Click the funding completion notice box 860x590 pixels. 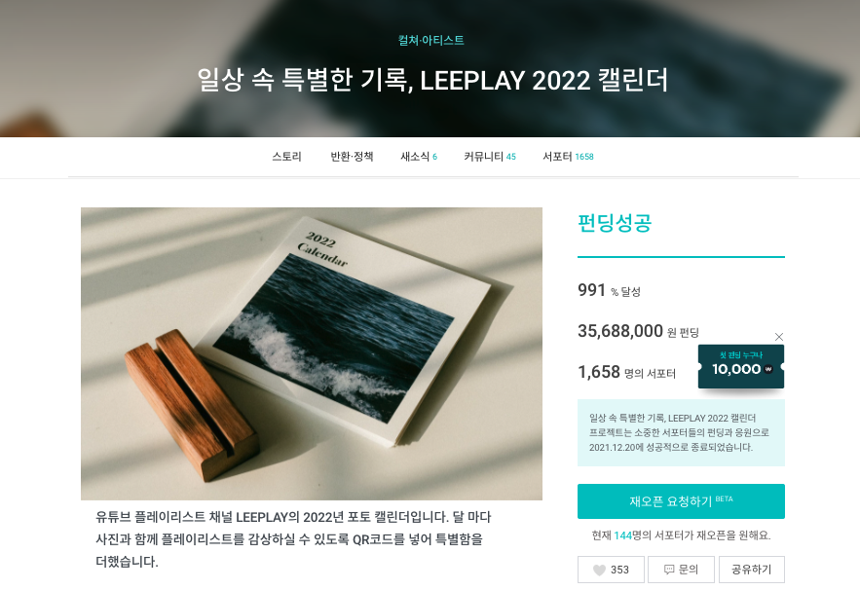coord(681,432)
